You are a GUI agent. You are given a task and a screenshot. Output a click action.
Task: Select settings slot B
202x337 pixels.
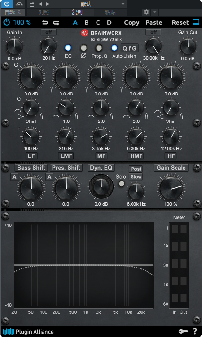(87, 22)
